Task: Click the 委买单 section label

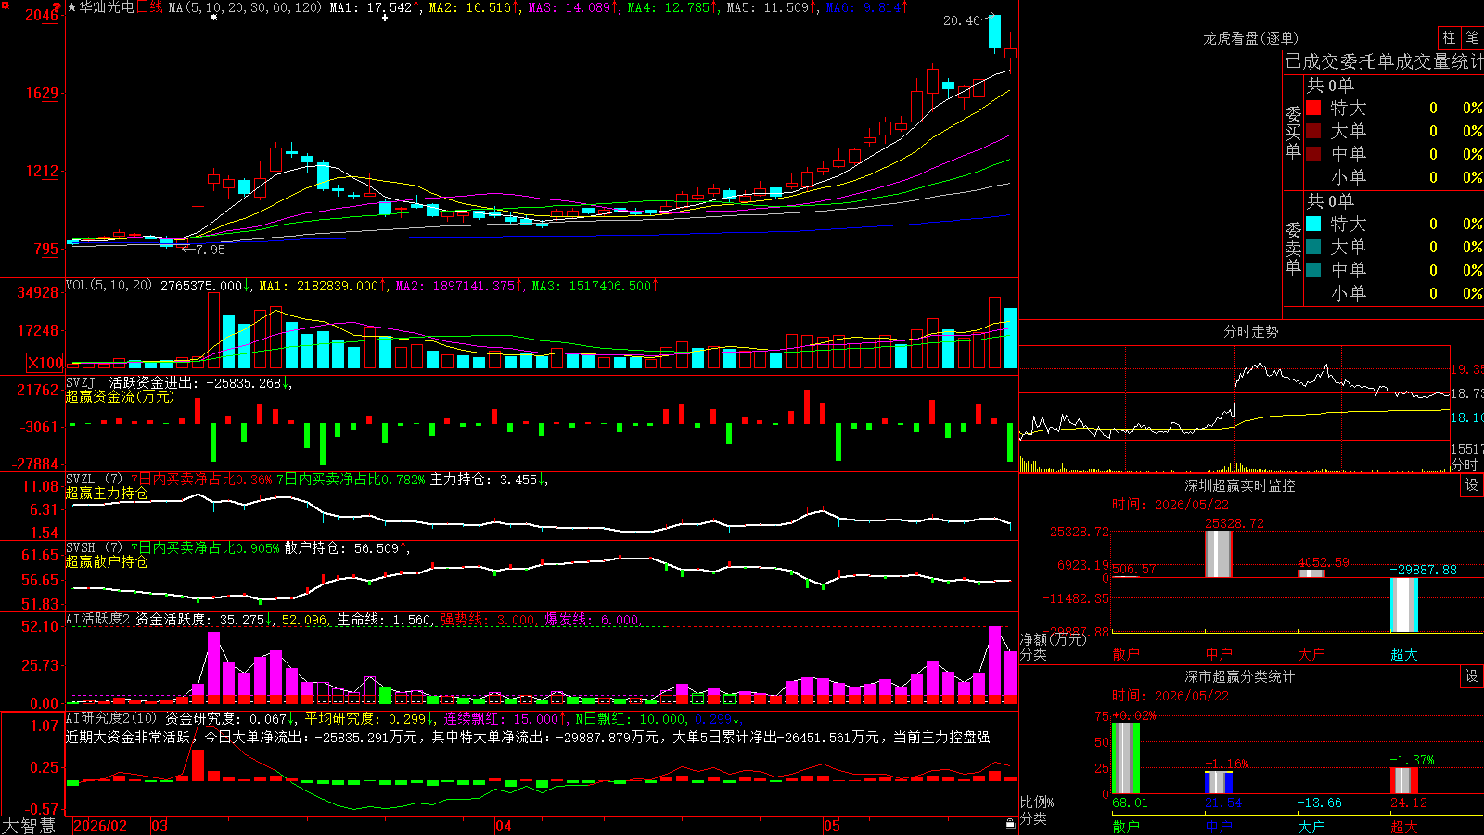Action: pos(1293,132)
